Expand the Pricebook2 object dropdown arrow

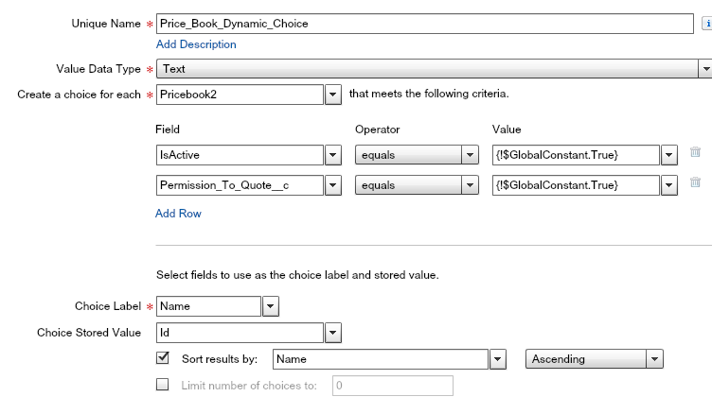(332, 95)
